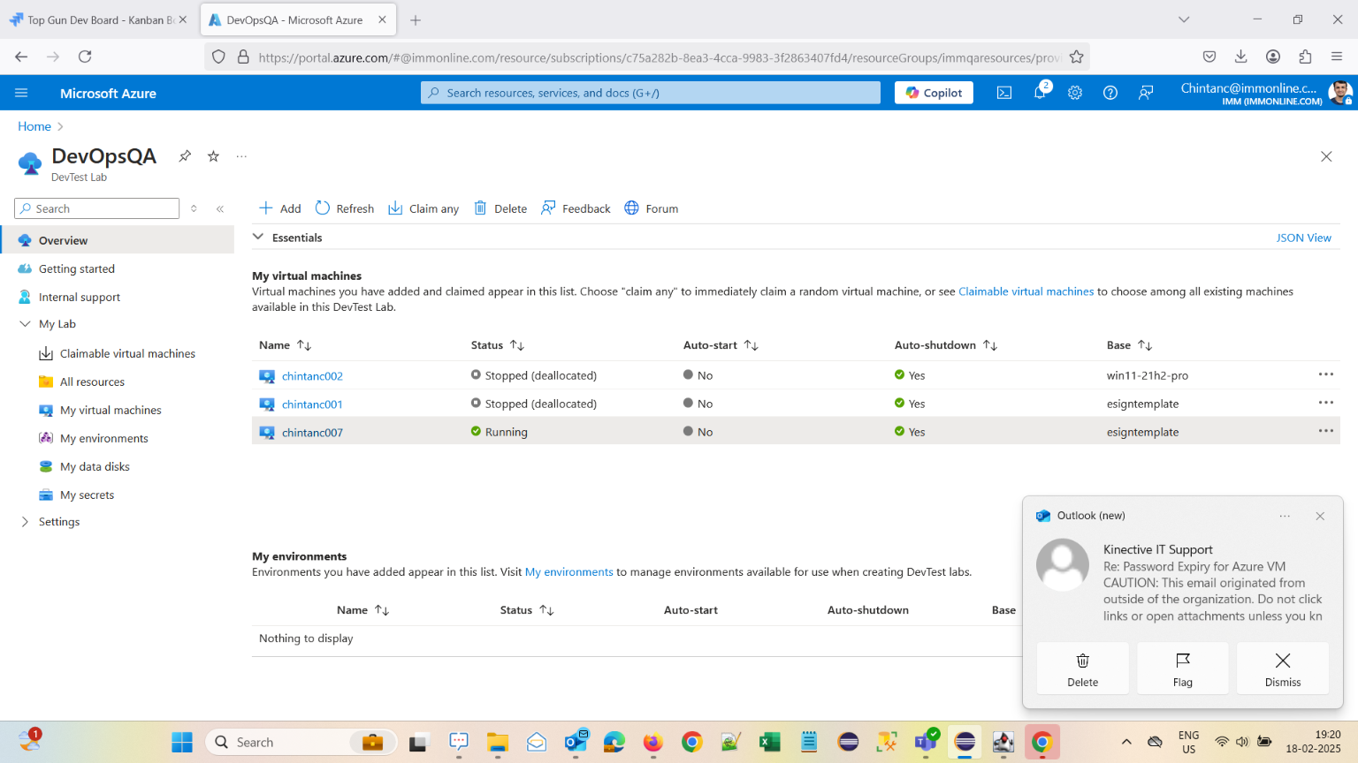Image resolution: width=1358 pixels, height=763 pixels.
Task: Pin DevOpsQA to the dashboard
Action: pos(185,156)
